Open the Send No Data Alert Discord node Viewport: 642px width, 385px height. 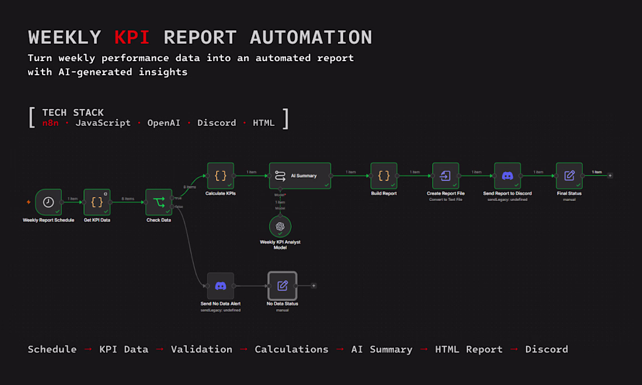click(x=220, y=285)
